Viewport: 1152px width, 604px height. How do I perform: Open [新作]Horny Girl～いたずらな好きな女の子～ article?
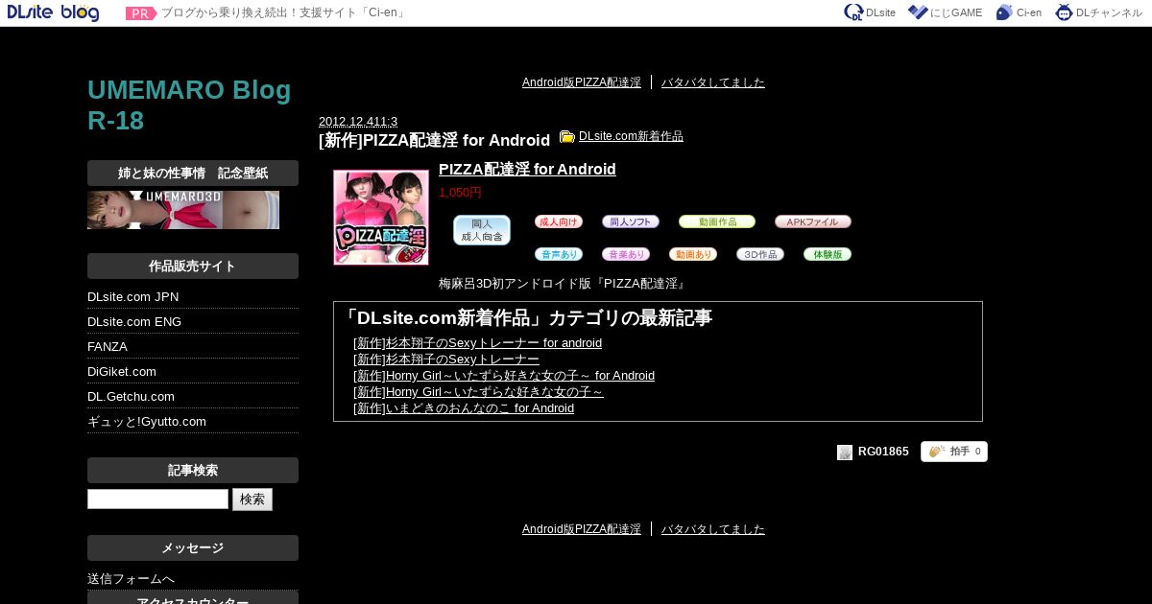pyautogui.click(x=478, y=392)
